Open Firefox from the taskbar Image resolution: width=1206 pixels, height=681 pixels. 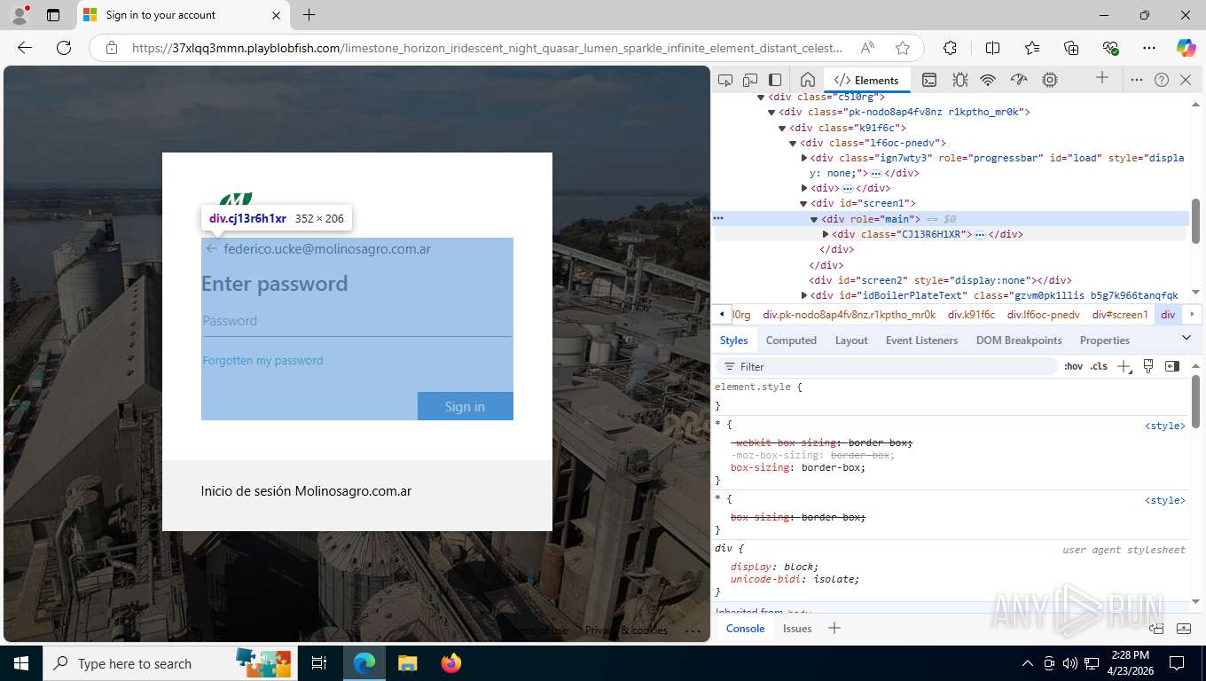click(x=451, y=663)
